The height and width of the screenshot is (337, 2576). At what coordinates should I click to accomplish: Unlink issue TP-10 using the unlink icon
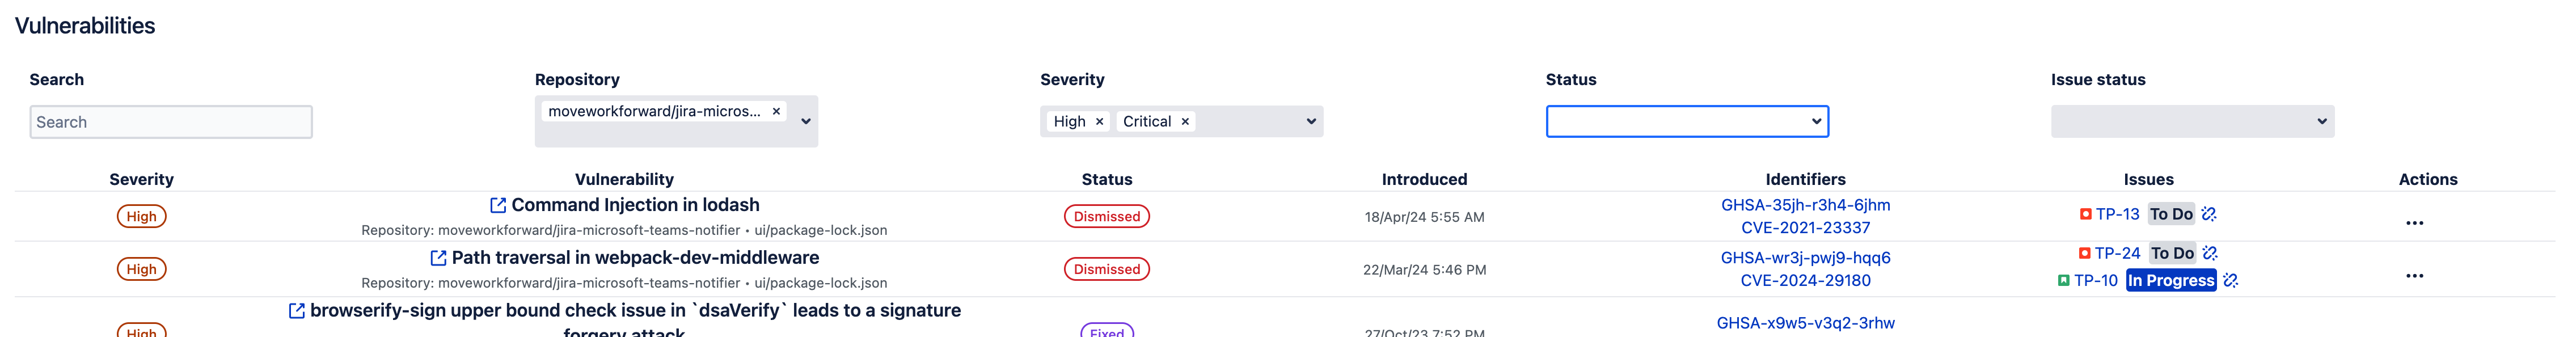2230,281
